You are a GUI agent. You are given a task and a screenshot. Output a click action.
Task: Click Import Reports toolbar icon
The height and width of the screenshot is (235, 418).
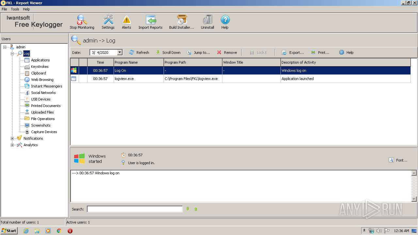(150, 22)
